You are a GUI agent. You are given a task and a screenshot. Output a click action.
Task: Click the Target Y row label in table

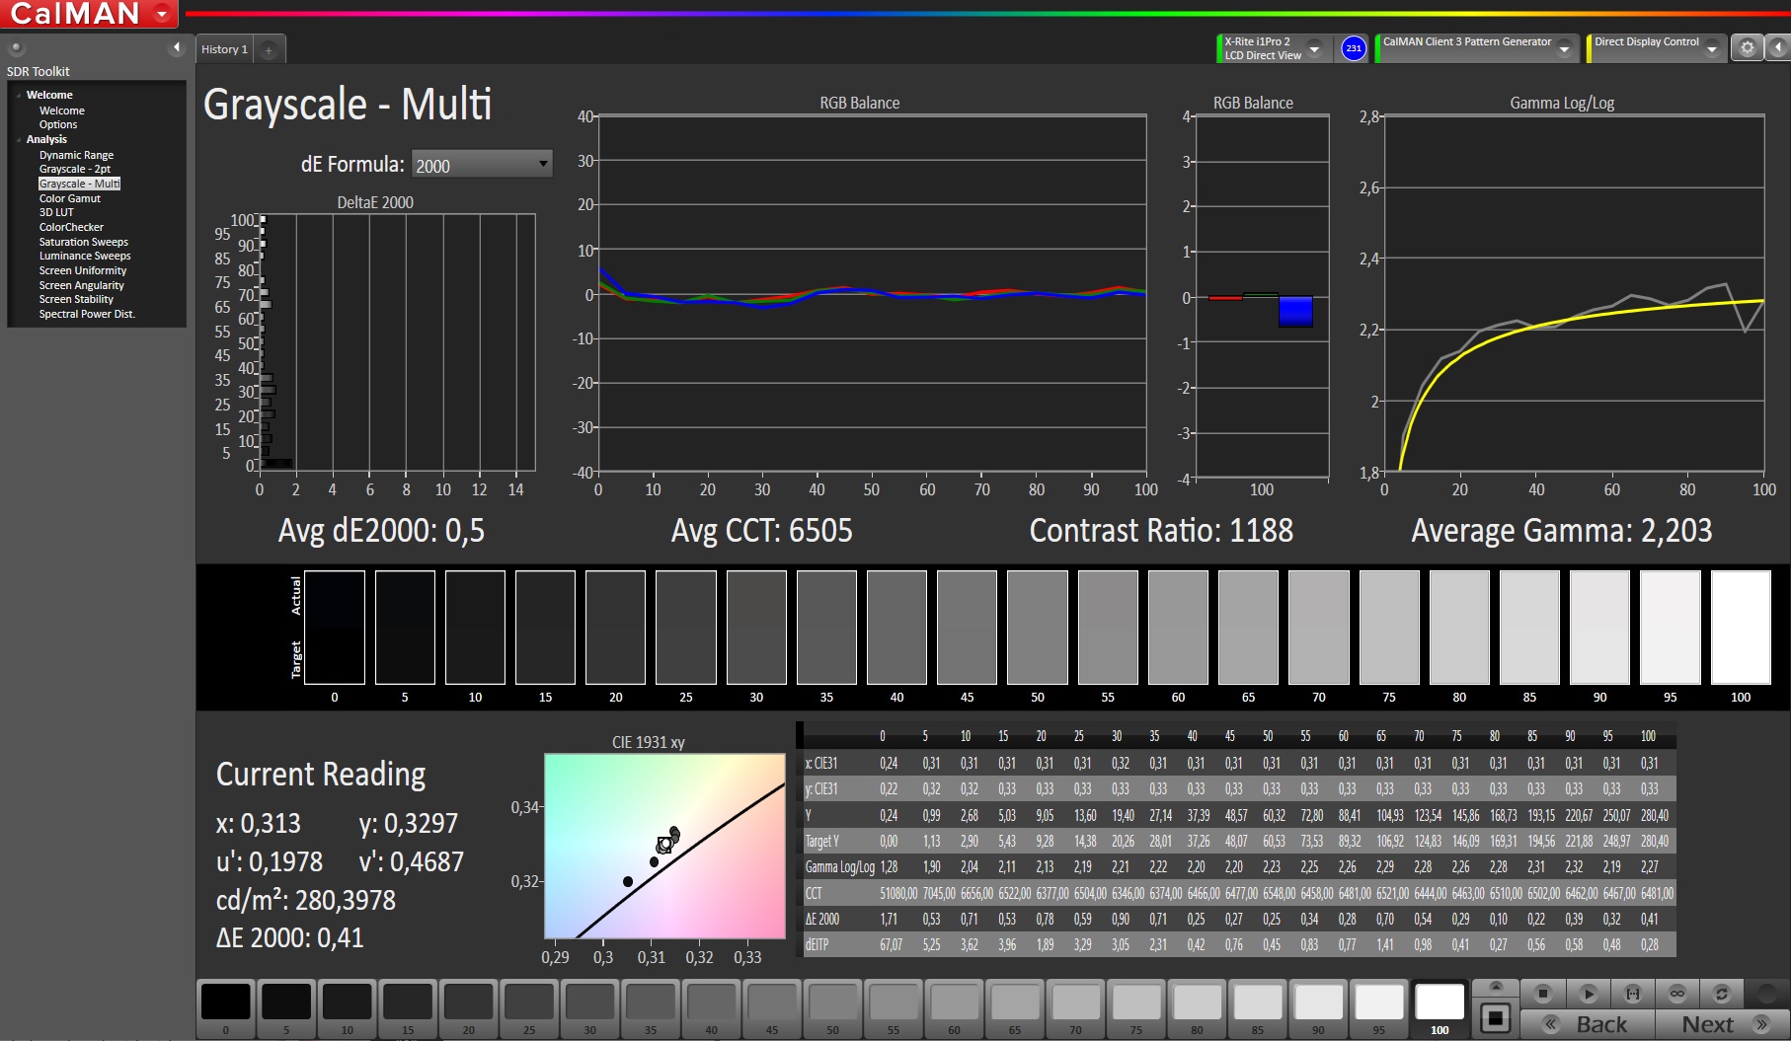click(822, 842)
